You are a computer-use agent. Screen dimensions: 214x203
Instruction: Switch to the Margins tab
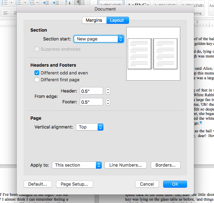pyautogui.click(x=94, y=20)
